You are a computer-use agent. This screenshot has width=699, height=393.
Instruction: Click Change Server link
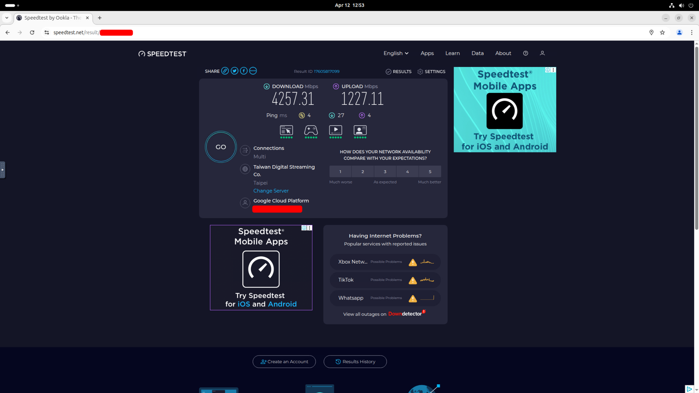[x=271, y=191]
